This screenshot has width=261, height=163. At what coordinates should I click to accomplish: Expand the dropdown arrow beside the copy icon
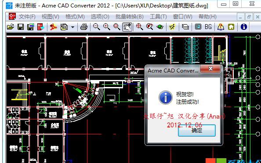tap(73, 27)
